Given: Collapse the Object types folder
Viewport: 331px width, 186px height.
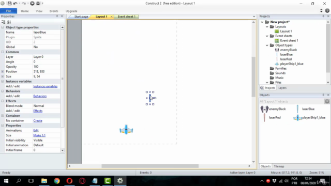Looking at the screenshot, I should coord(267,45).
